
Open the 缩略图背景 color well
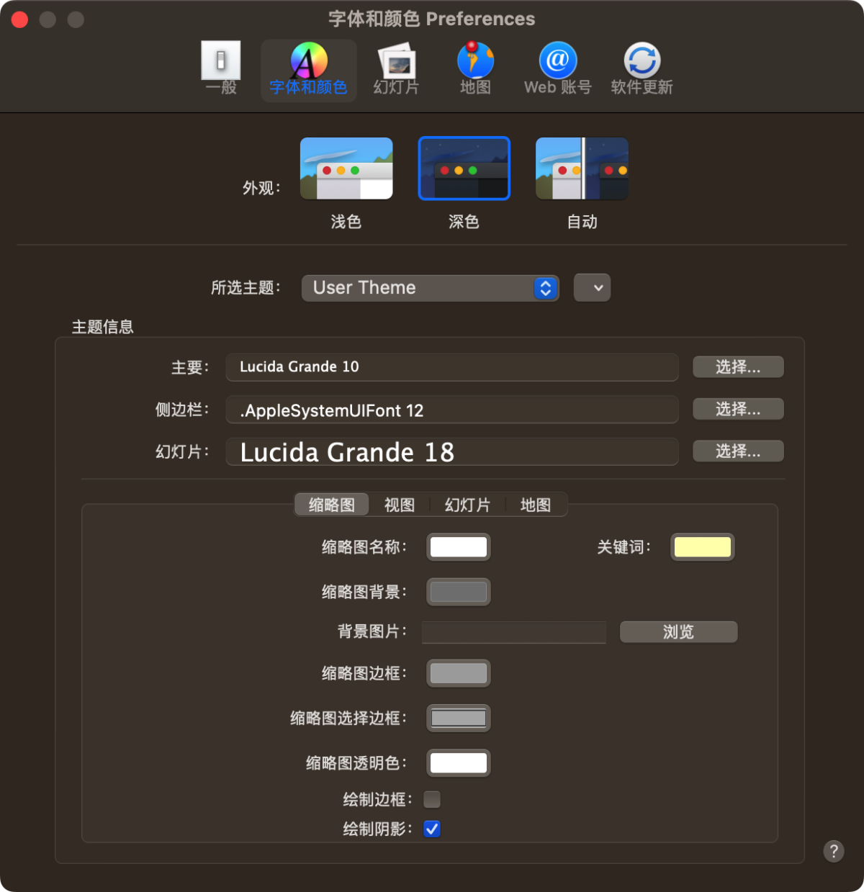[459, 592]
